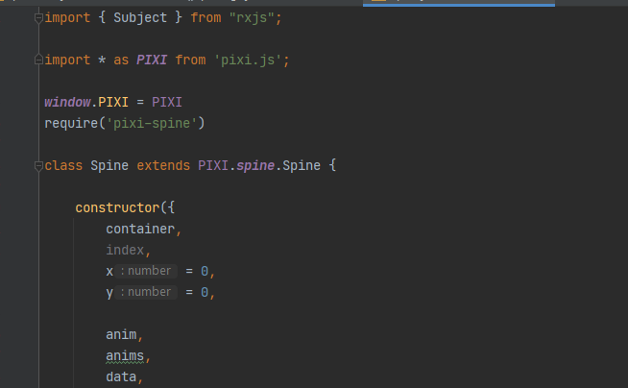The height and width of the screenshot is (388, 628).
Task: Click 'class' keyword before Spine
Action: pos(63,166)
